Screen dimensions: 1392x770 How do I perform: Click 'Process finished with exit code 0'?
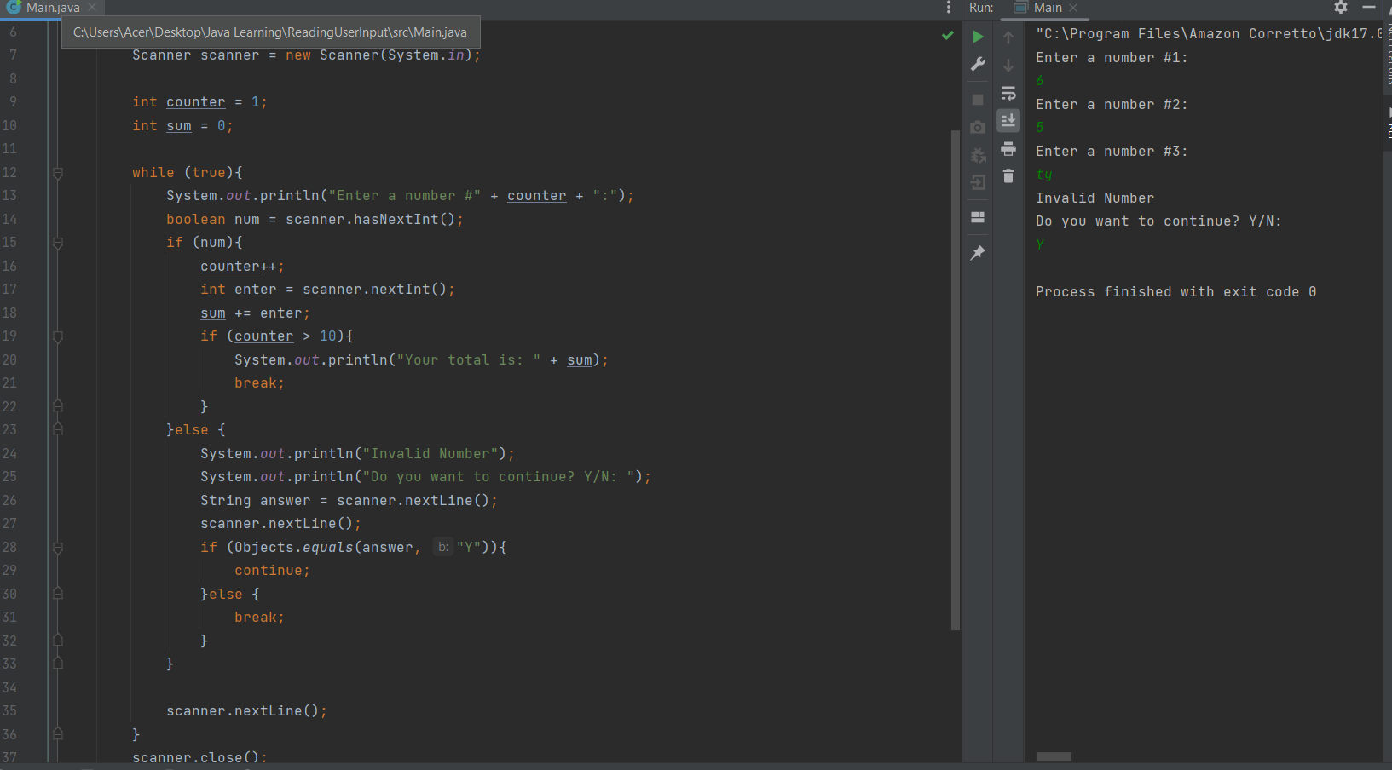click(1176, 292)
